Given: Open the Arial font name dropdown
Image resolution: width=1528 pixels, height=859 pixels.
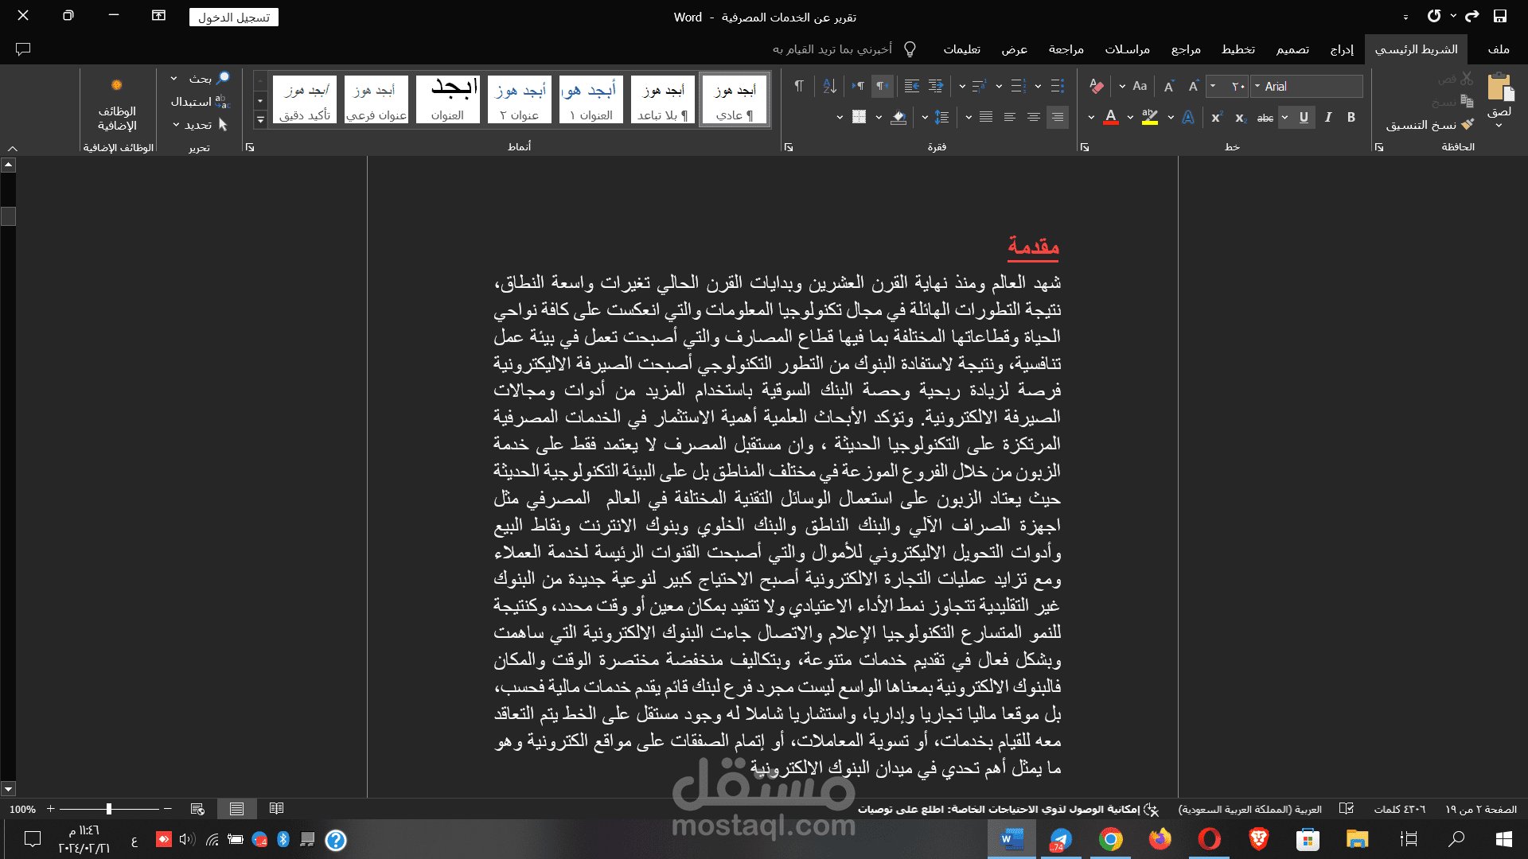Looking at the screenshot, I should pyautogui.click(x=1257, y=86).
